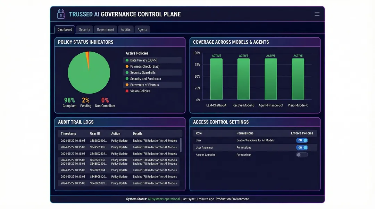
Task: Enable the Access Comolon enforce toggle
Action: click(302, 155)
